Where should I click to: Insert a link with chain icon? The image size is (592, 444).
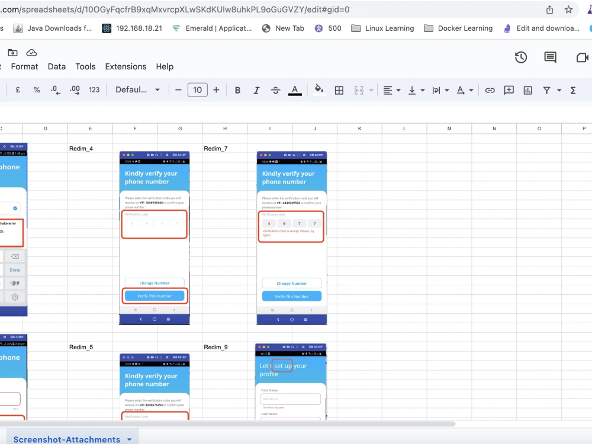tap(490, 90)
